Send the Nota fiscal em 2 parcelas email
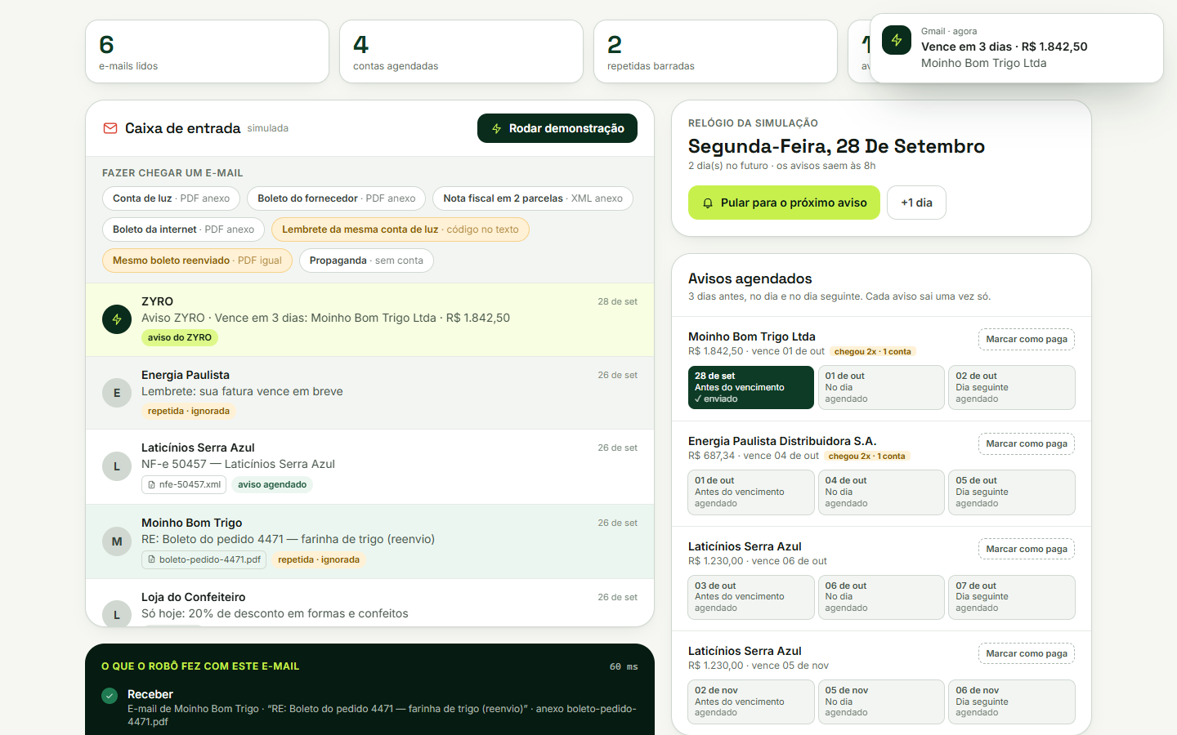The width and height of the screenshot is (1177, 735). click(533, 198)
